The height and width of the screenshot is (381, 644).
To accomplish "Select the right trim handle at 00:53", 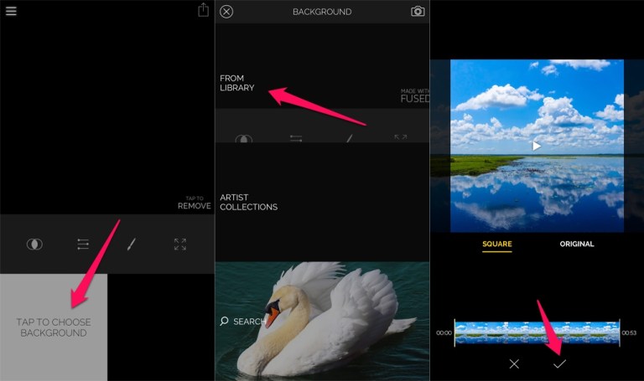I will [620, 332].
